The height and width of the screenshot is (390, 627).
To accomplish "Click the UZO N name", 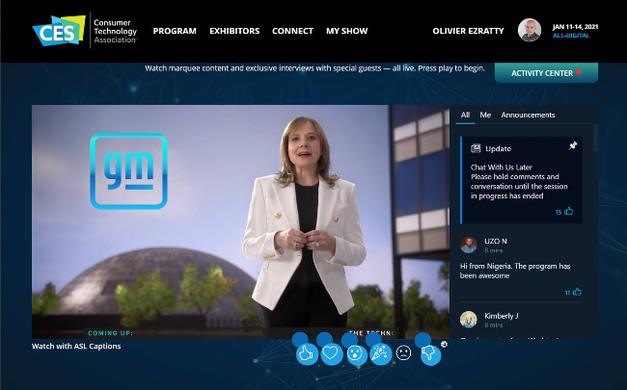I will coord(496,241).
